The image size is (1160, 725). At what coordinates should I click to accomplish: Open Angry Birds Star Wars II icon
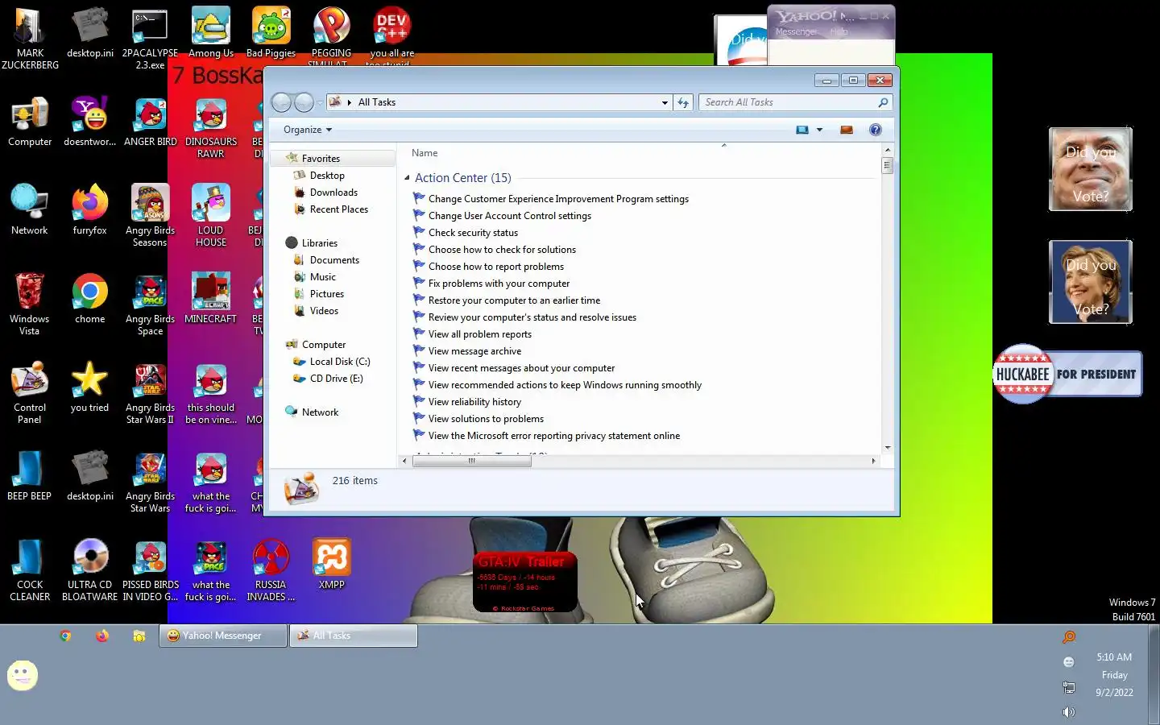pos(151,393)
